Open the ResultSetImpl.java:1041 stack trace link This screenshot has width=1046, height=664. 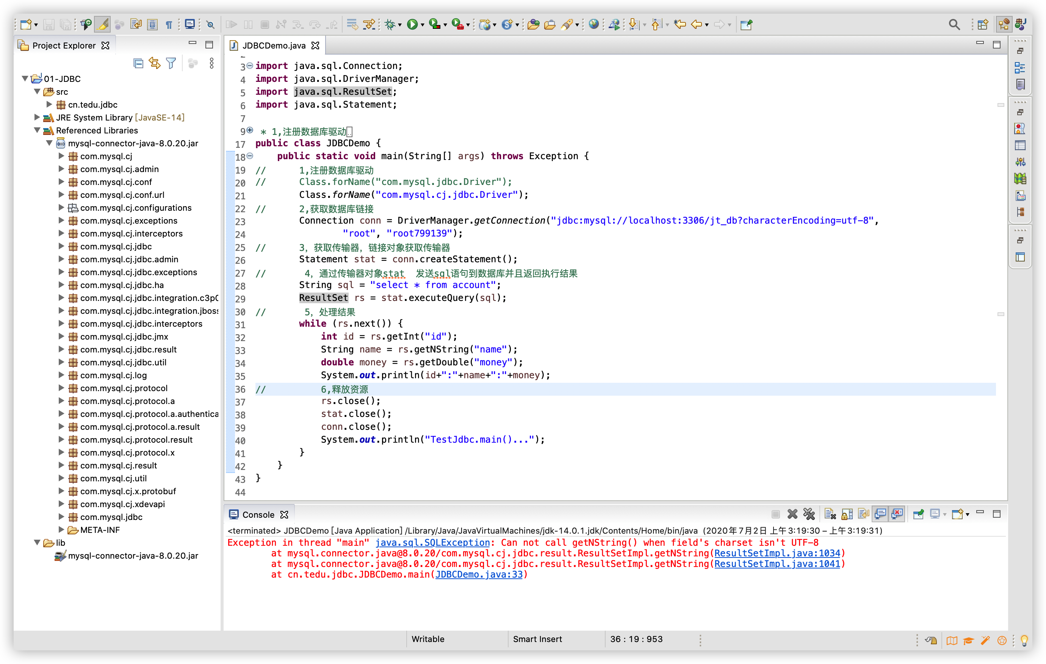[x=777, y=564]
